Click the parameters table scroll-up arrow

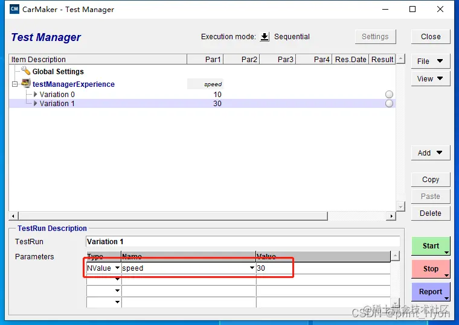(x=395, y=256)
